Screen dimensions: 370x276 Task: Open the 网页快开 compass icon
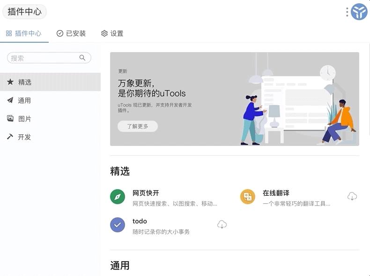coord(117,197)
